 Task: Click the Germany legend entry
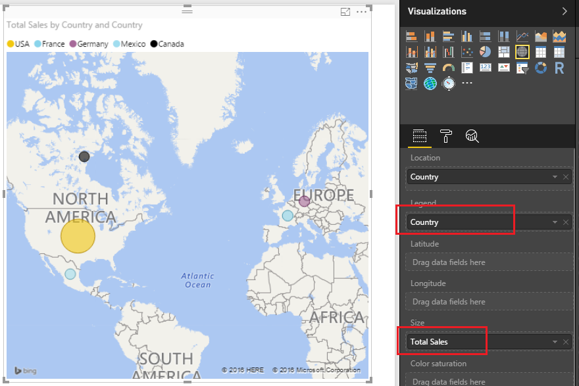(89, 44)
